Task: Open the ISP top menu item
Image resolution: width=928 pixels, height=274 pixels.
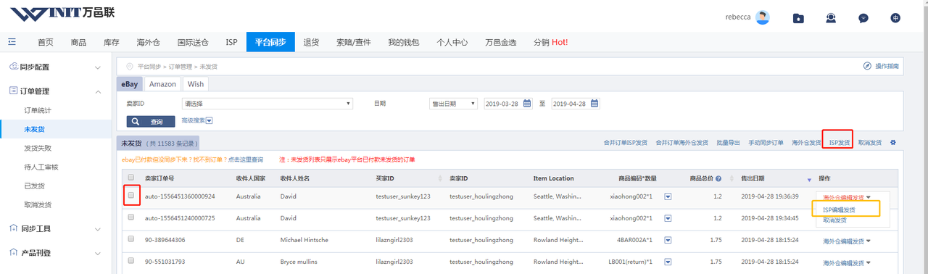Action: click(231, 42)
